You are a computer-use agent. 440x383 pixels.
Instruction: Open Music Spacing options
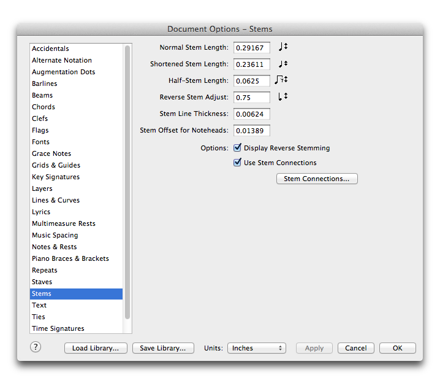tap(76, 235)
